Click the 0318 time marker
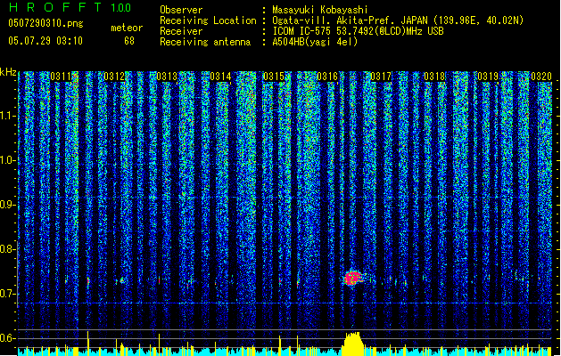This screenshot has height=356, width=561. tap(434, 77)
